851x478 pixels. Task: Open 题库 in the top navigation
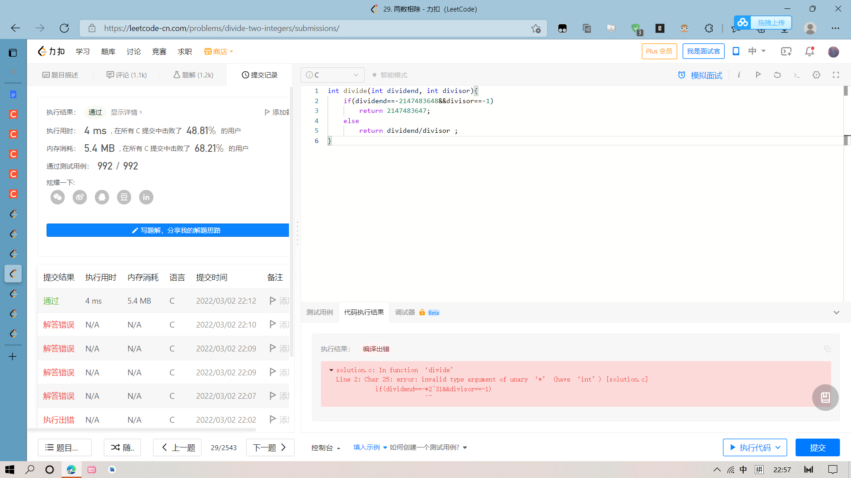coord(108,51)
